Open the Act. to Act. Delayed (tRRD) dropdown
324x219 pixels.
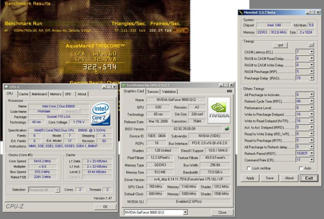tap(311, 127)
